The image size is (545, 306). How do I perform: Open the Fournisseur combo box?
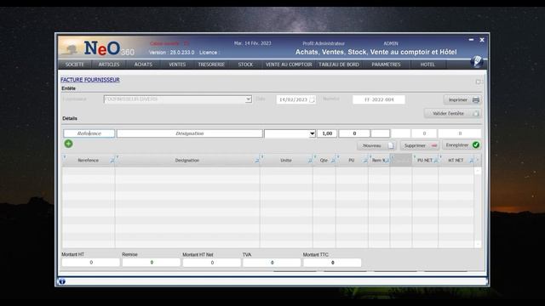(178, 99)
